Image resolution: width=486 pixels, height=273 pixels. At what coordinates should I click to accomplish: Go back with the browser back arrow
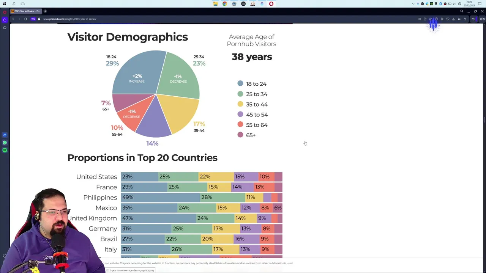[13, 19]
